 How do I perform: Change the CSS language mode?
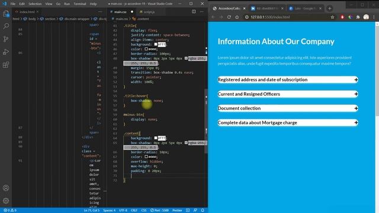(x=144, y=211)
